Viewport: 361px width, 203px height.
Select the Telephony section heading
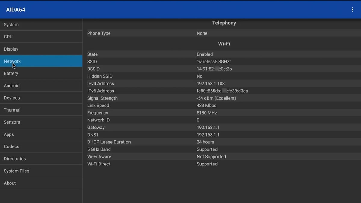[x=224, y=23]
